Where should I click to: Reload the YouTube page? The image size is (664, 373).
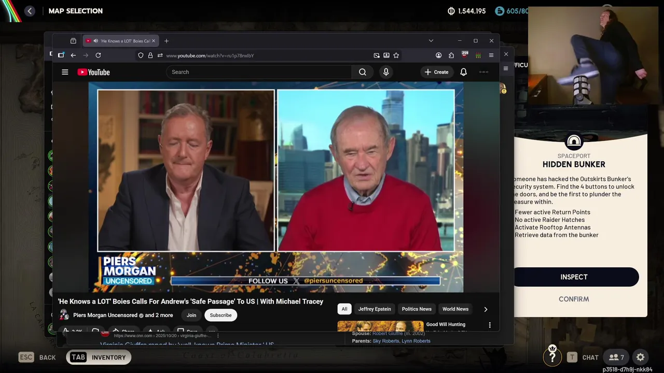pyautogui.click(x=98, y=55)
